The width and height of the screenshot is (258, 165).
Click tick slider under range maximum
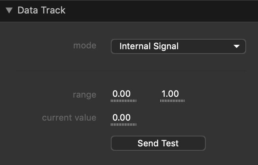173,101
